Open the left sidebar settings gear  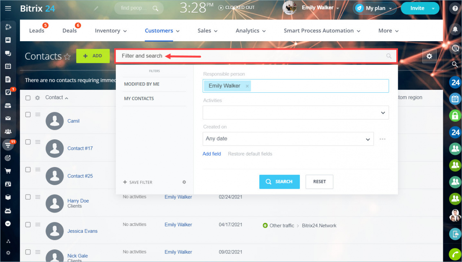tap(8, 253)
